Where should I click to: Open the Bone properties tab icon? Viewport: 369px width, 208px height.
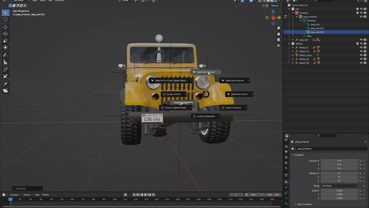(x=286, y=203)
